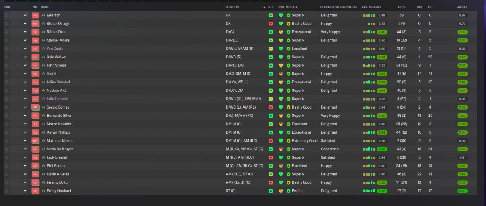This screenshot has width=486, height=206.
Task: Click the Hol badge on Nathan Aké's row
Action: (35, 90)
